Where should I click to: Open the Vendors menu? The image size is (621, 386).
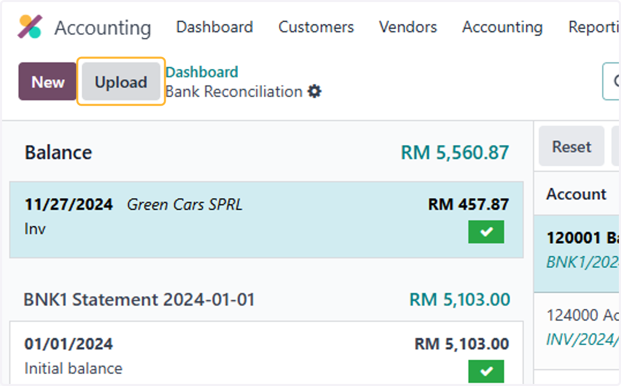[408, 27]
